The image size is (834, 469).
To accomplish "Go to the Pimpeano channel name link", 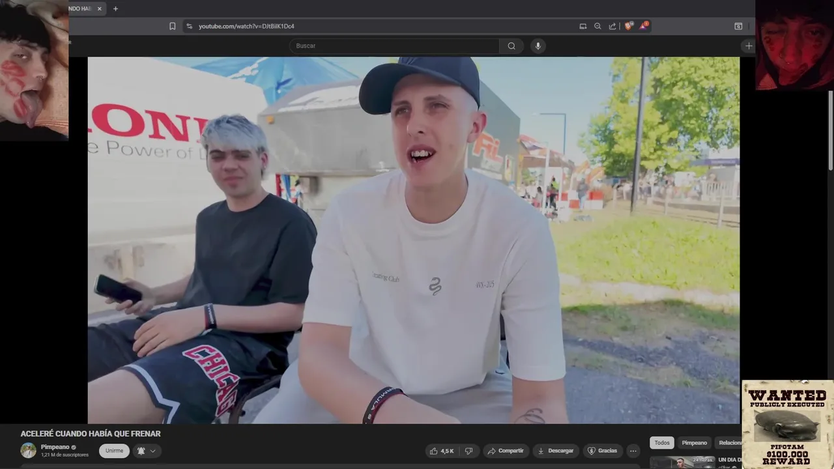I will click(x=55, y=447).
